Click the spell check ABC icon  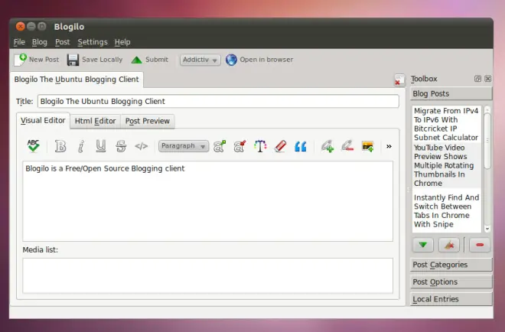point(33,146)
